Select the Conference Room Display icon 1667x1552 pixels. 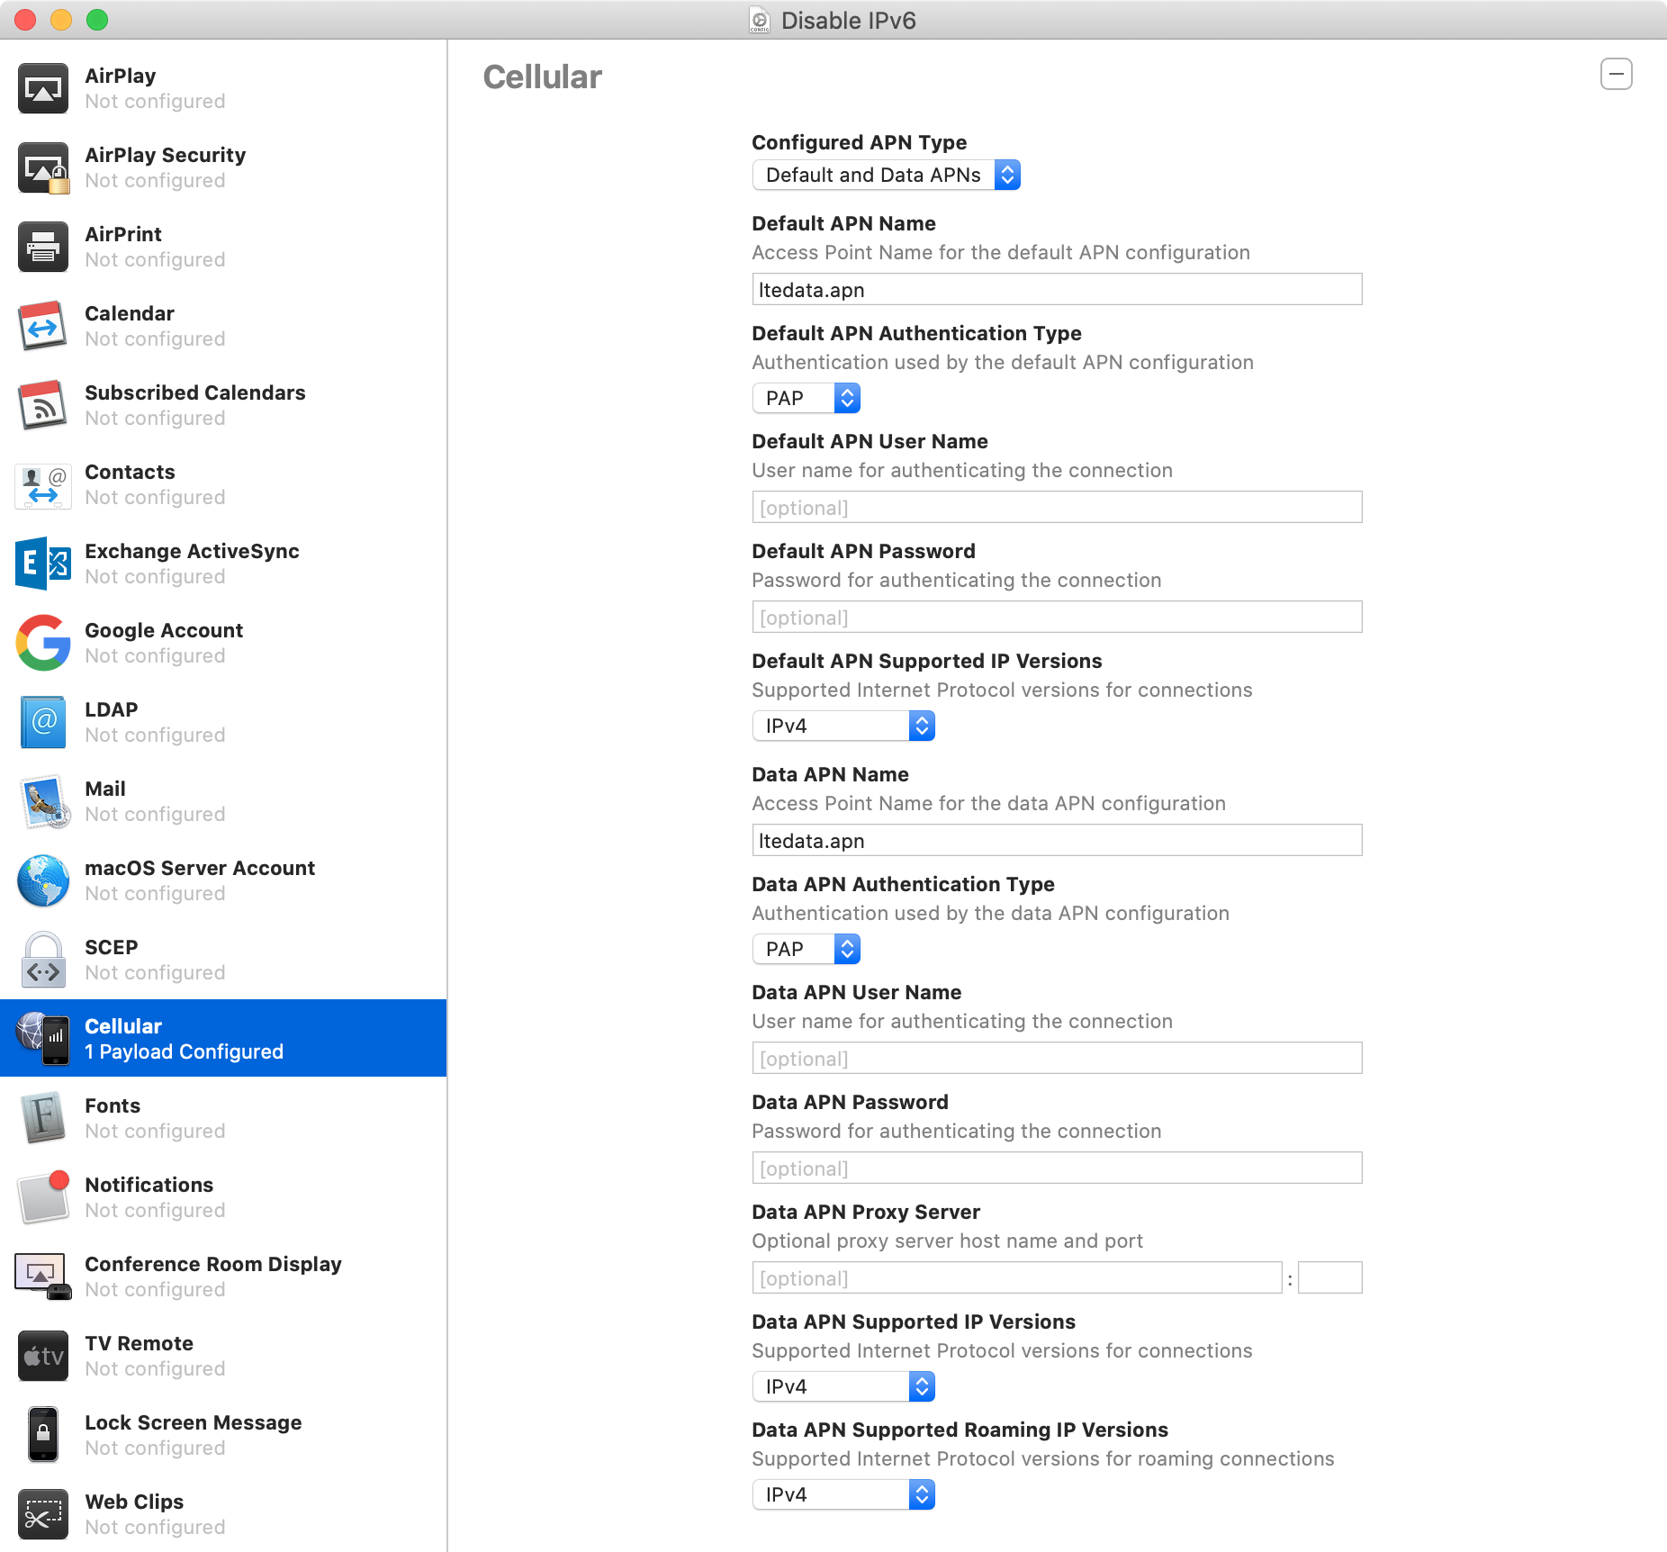[42, 1277]
